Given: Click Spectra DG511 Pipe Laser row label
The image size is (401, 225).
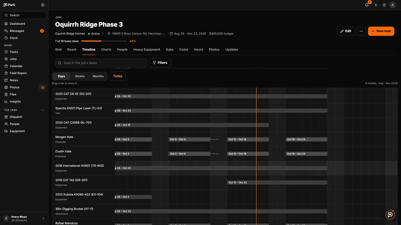Looking at the screenshot, I should (x=79, y=108).
